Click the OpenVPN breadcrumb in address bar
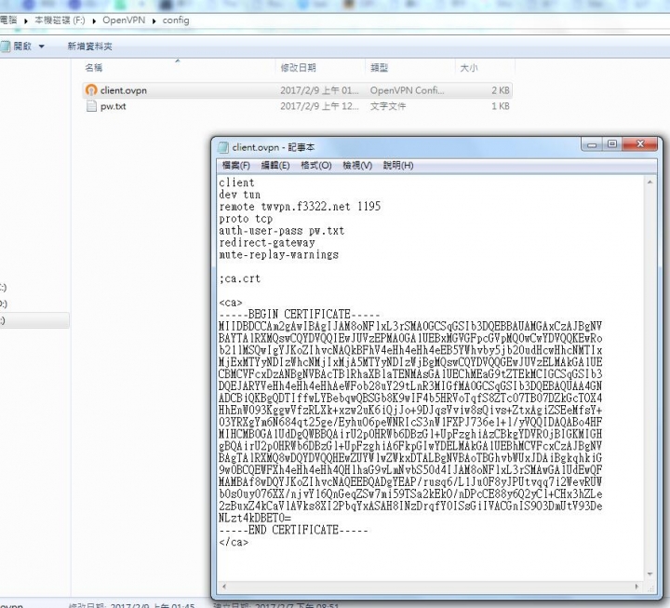The image size is (670, 608). (124, 20)
